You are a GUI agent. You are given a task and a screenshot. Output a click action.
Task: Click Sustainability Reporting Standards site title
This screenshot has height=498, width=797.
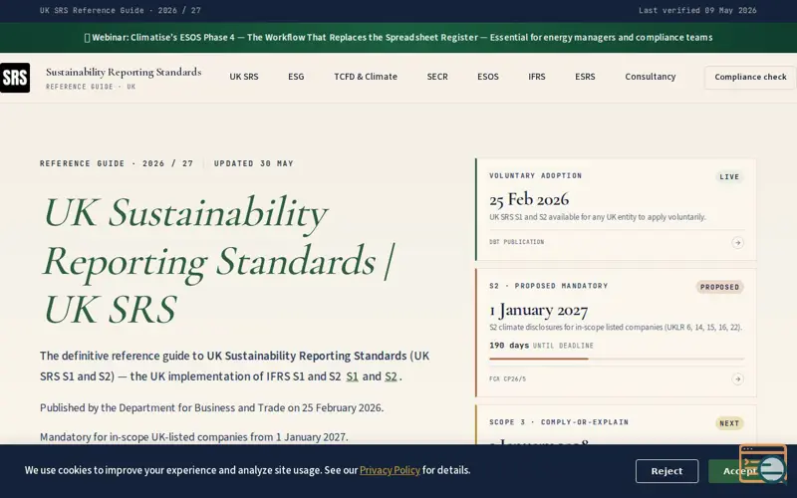click(124, 72)
